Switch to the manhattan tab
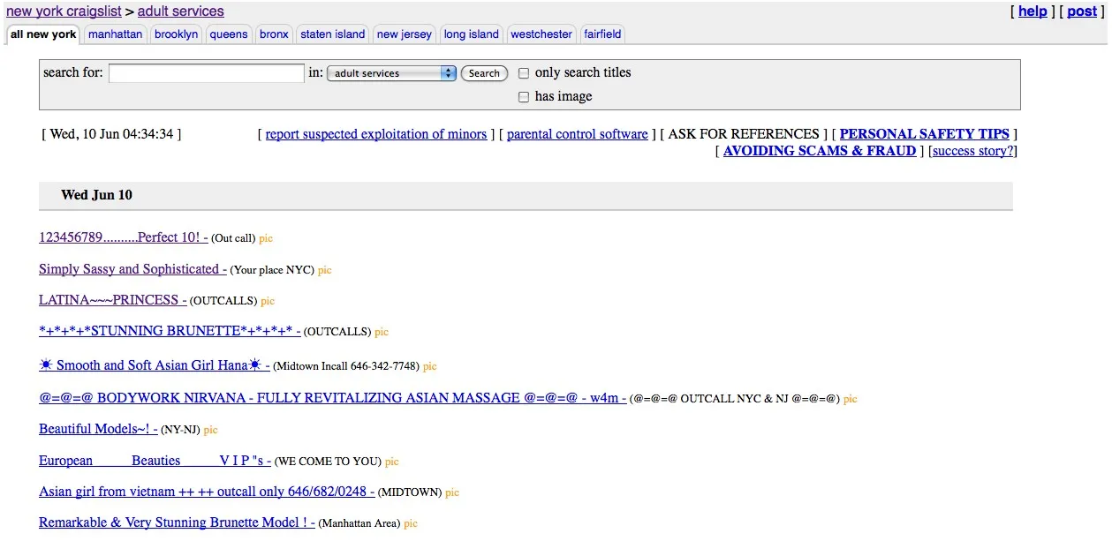Screen dimensions: 1112x541 [115, 34]
